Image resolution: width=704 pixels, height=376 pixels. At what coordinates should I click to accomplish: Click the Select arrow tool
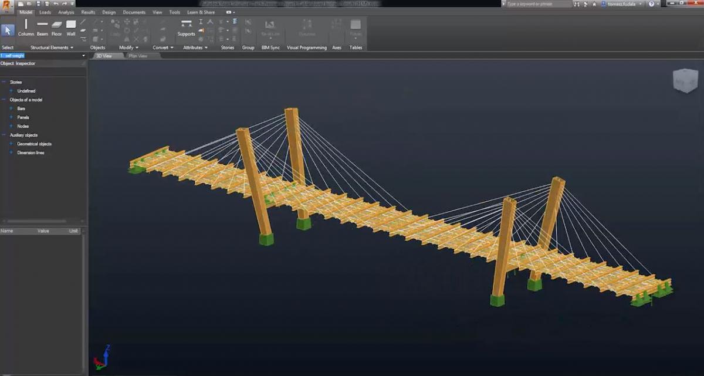pos(7,29)
